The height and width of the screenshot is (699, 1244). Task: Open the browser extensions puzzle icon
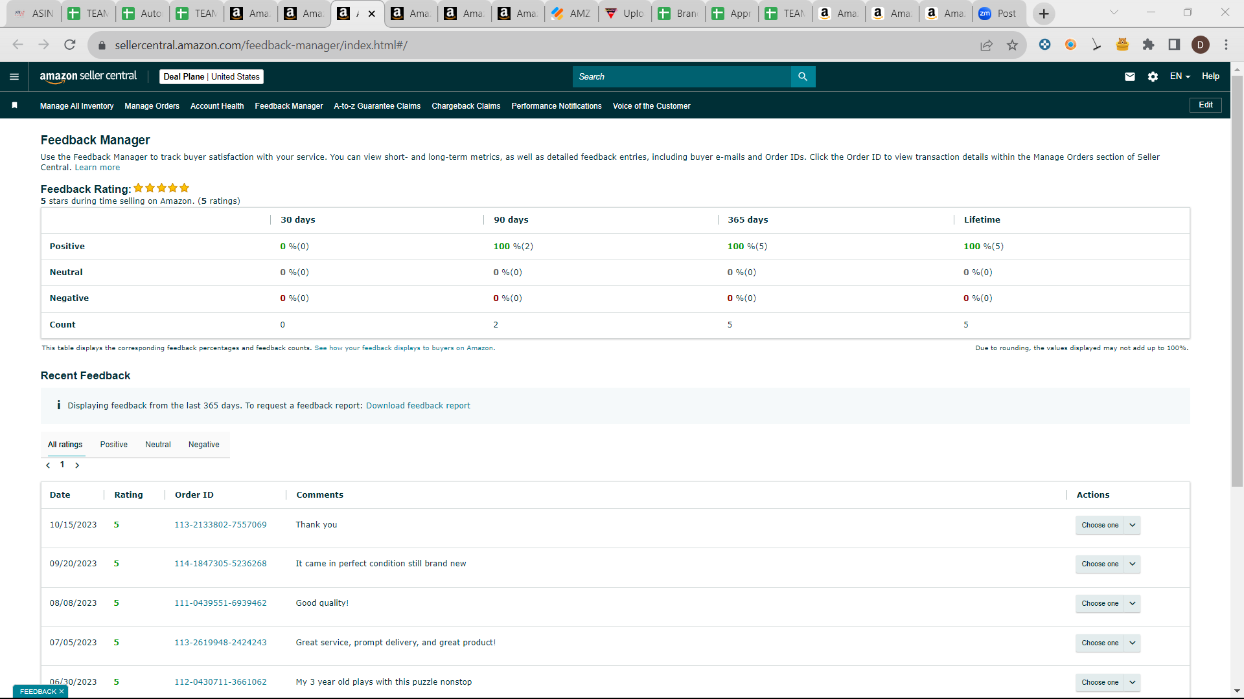[x=1148, y=45]
